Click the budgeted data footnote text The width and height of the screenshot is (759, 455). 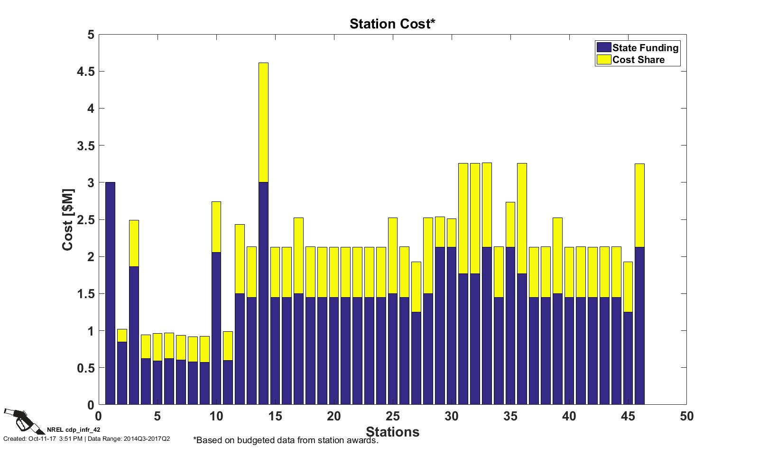[286, 440]
